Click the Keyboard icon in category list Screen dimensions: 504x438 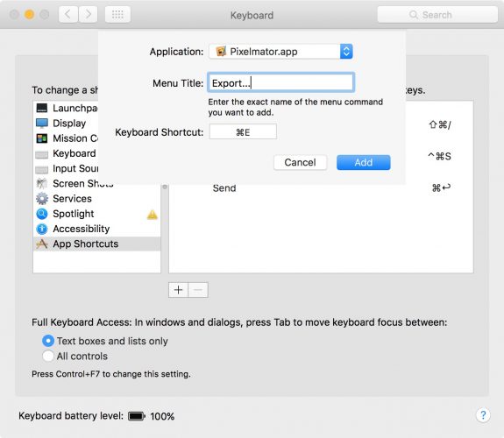point(42,154)
